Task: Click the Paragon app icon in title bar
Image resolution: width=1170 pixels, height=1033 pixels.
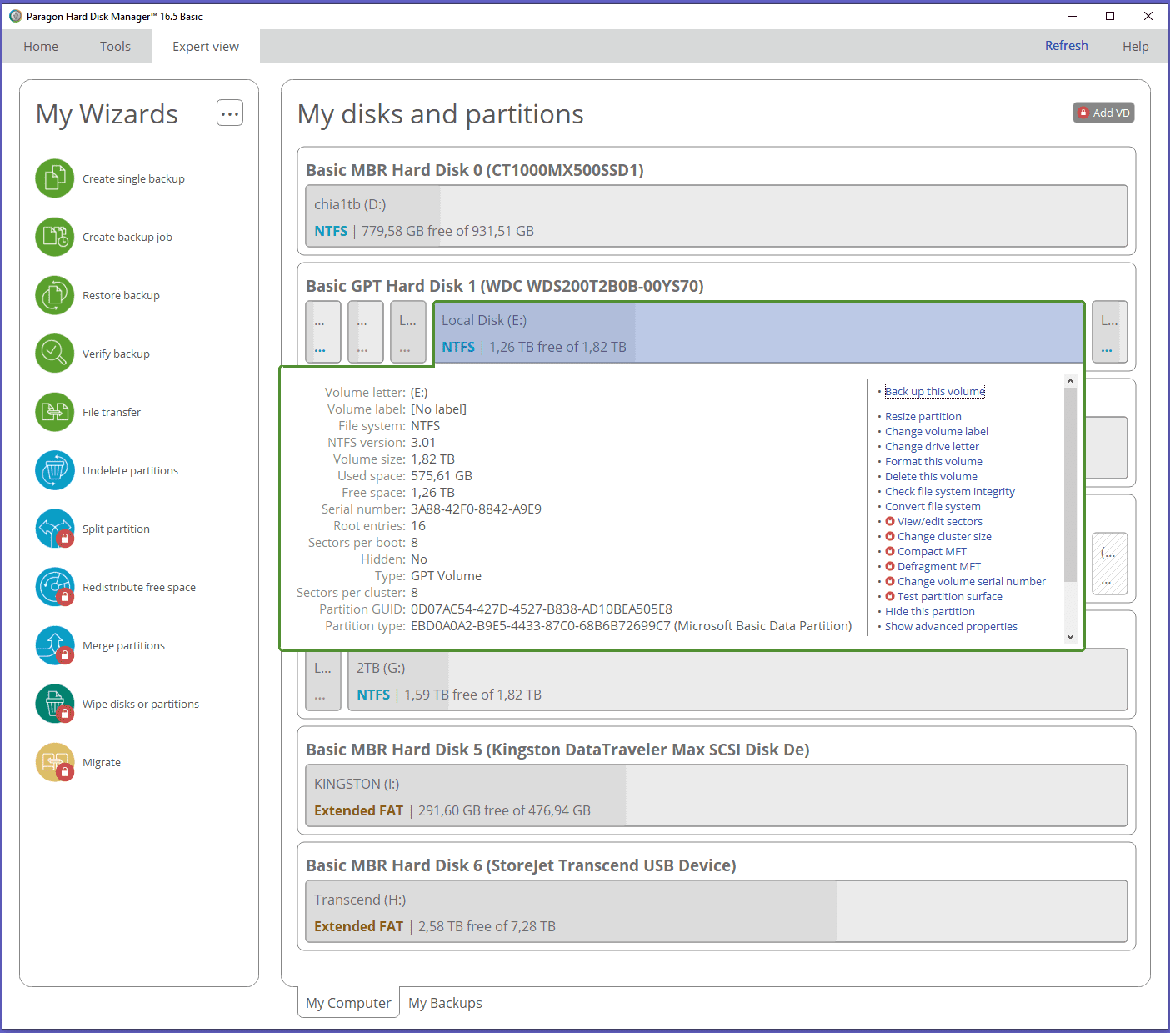Action: [x=15, y=16]
